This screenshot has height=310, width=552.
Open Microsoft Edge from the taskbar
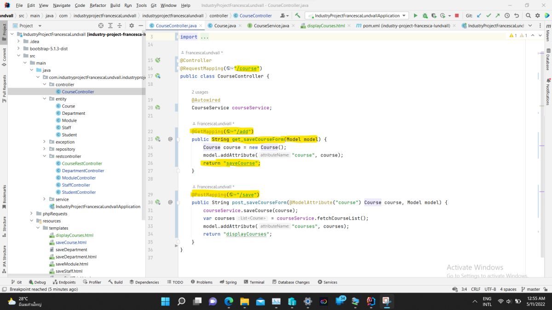click(229, 301)
